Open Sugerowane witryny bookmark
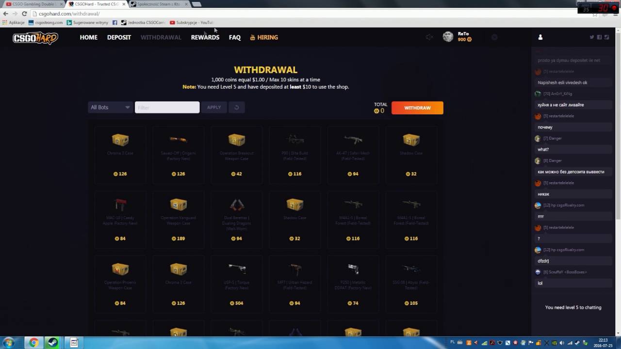 [x=88, y=22]
